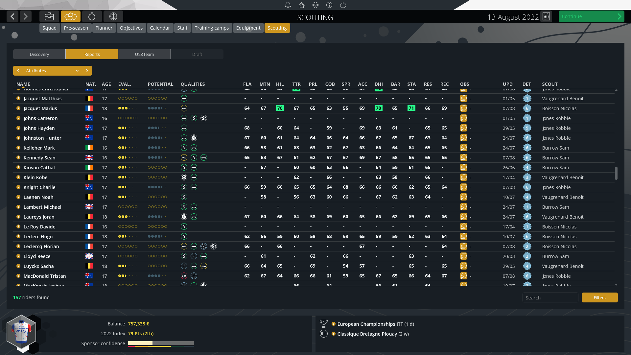Open the globe world icon
Image resolution: width=631 pixels, height=355 pixels.
point(113,16)
